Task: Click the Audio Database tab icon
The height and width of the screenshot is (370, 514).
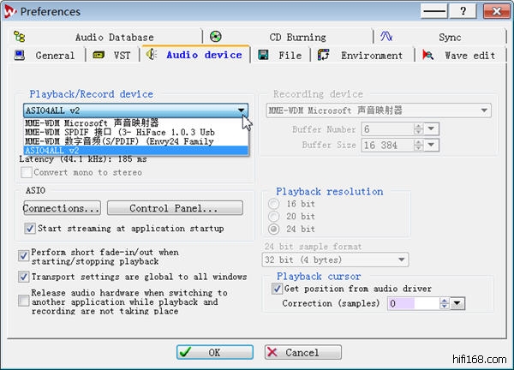Action: 19,37
